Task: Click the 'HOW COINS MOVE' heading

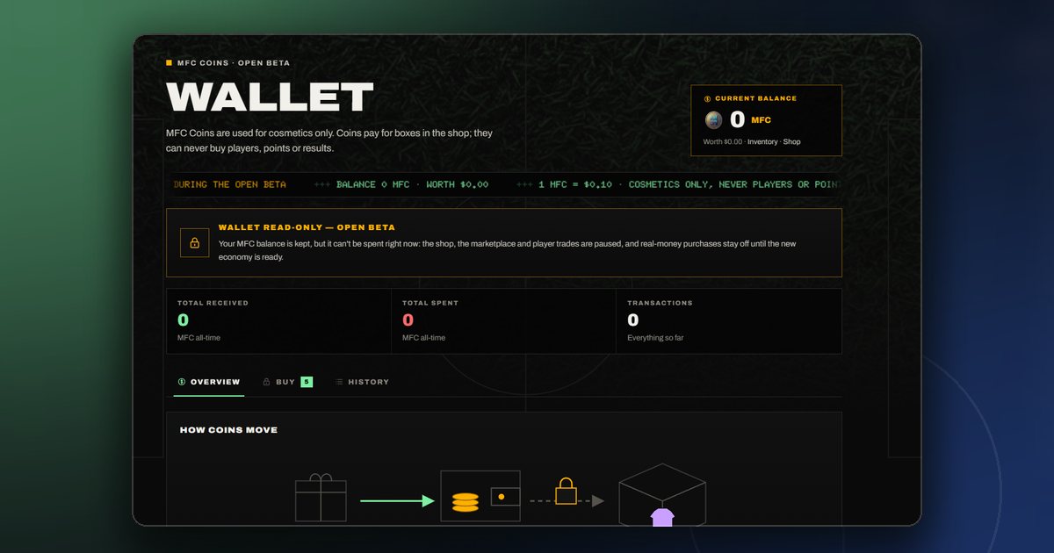Action: 228,430
